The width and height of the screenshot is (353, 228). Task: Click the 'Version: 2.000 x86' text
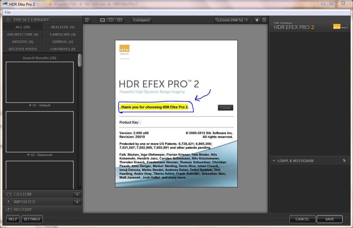pyautogui.click(x=134, y=133)
